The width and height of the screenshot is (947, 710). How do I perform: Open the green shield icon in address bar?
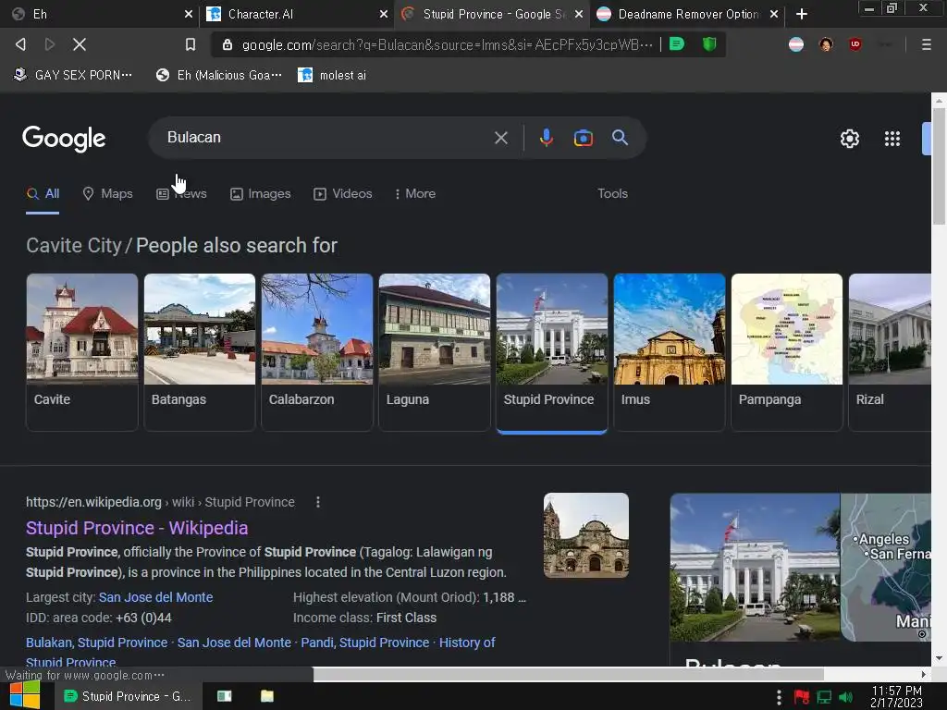[x=709, y=44]
